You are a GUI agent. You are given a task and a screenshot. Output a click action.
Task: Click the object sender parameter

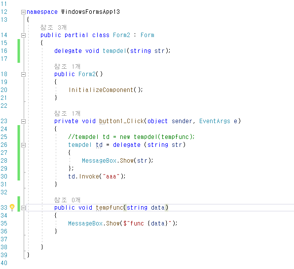[x=170, y=121]
